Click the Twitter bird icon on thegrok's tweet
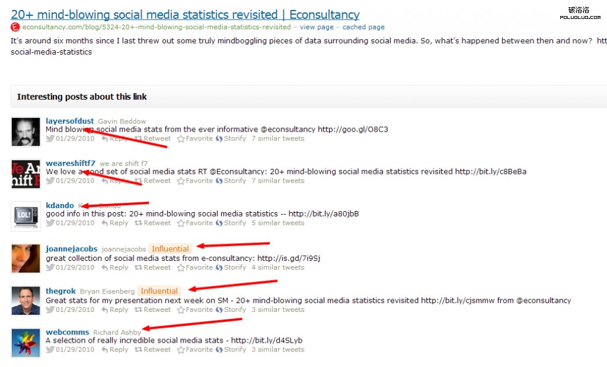 point(50,309)
